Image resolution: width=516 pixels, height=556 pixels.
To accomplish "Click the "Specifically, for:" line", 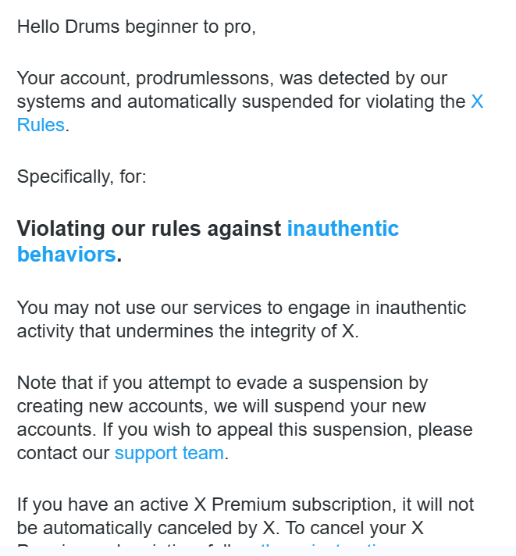I will (x=81, y=176).
